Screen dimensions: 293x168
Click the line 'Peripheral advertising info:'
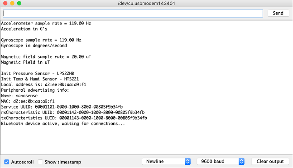click(x=35, y=90)
